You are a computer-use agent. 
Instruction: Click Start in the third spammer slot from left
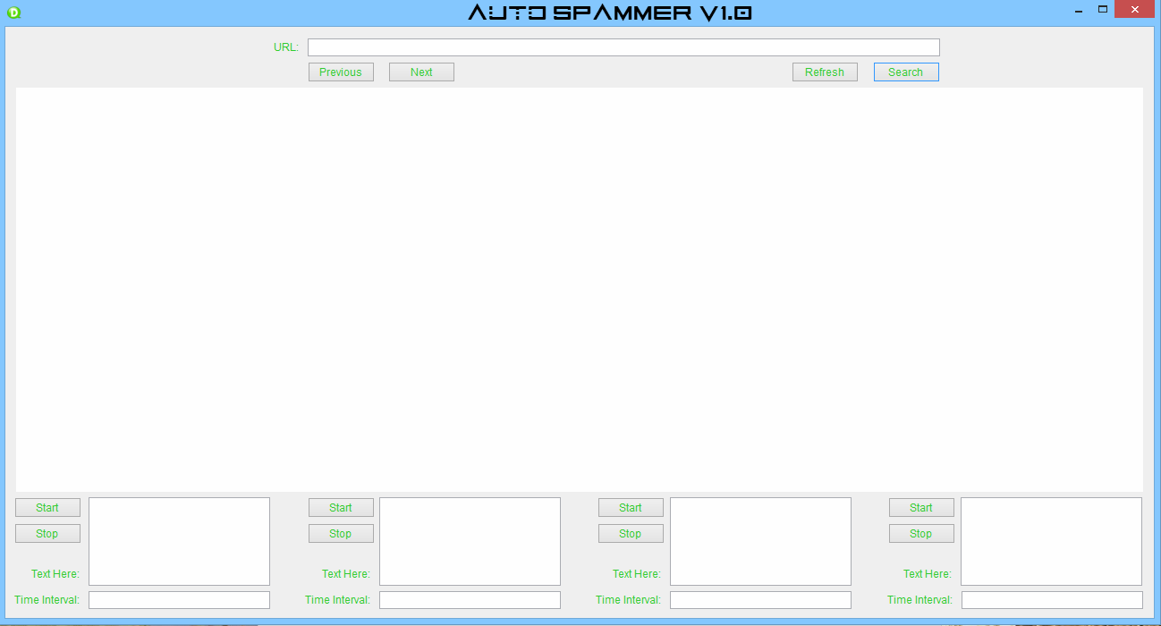pyautogui.click(x=631, y=508)
